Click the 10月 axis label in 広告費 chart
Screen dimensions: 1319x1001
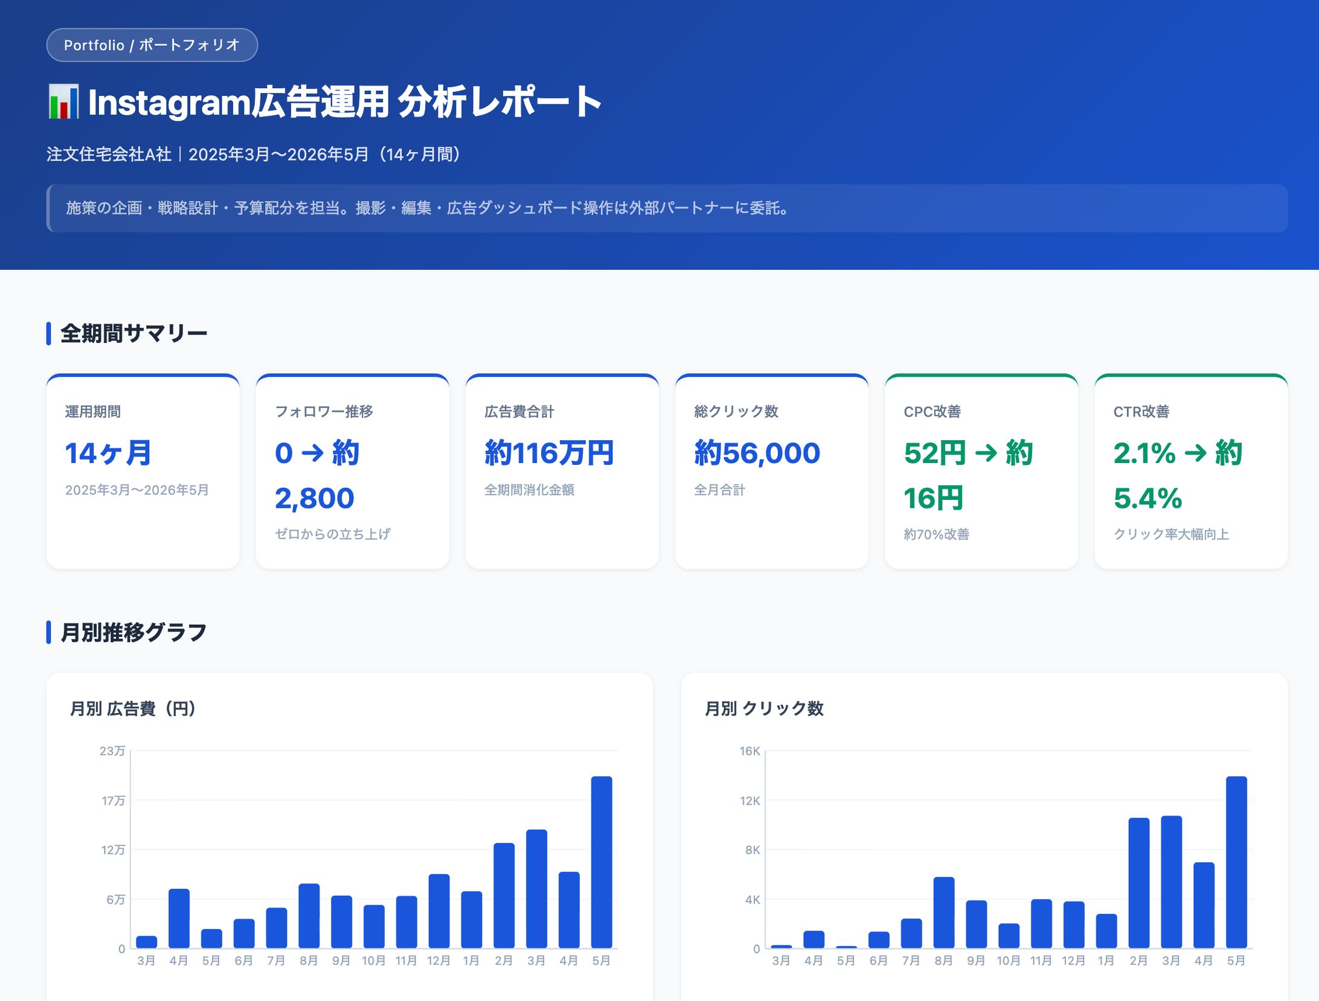point(373,961)
